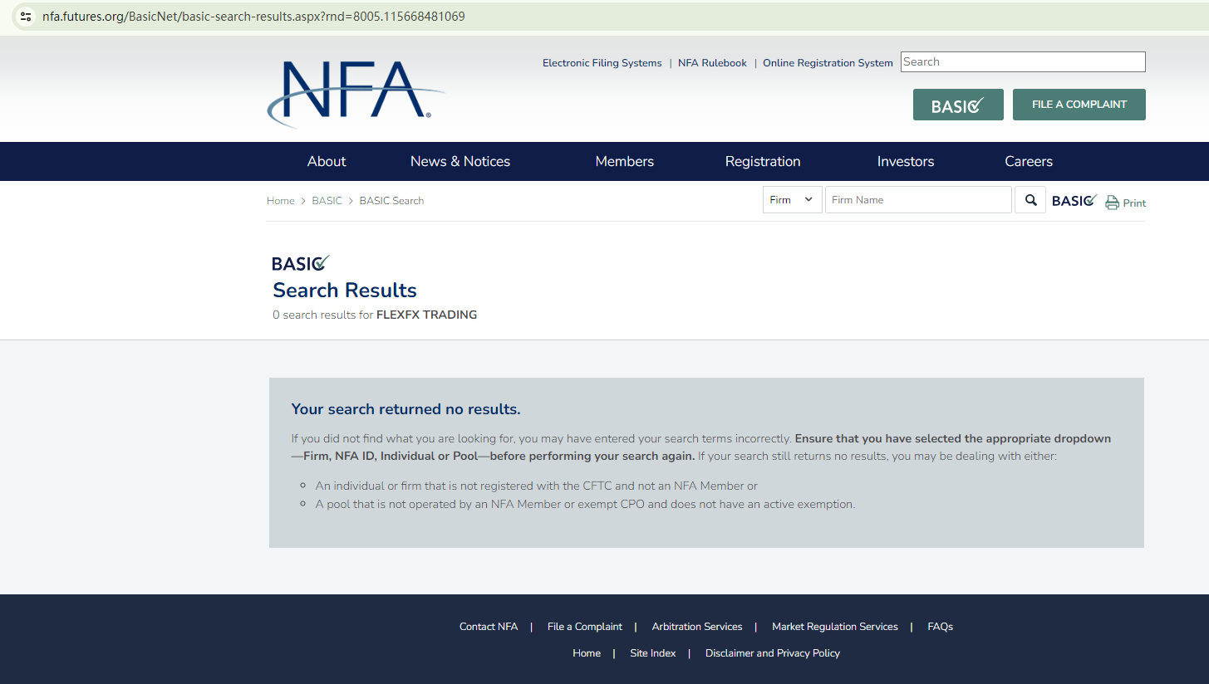Open the Careers menu
The height and width of the screenshot is (684, 1209).
coord(1029,162)
